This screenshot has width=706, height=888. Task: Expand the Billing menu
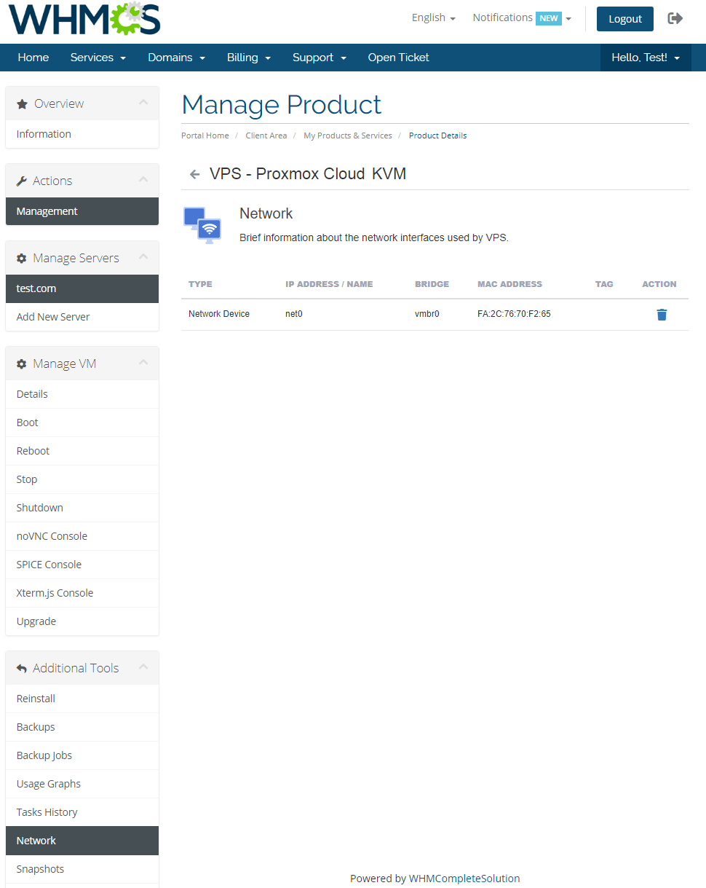point(249,58)
